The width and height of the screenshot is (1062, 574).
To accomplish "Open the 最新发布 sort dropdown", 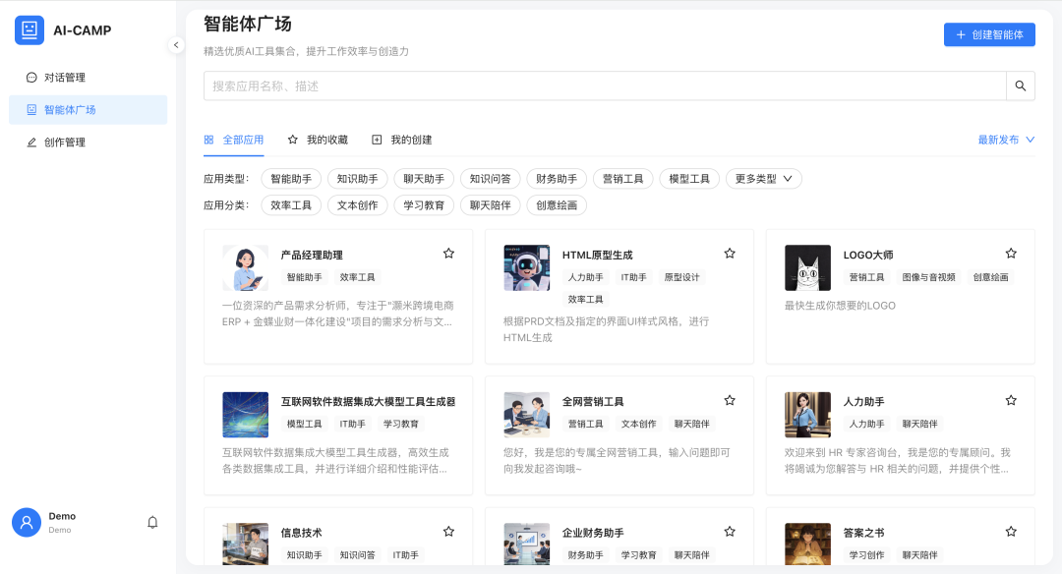I will 1006,140.
